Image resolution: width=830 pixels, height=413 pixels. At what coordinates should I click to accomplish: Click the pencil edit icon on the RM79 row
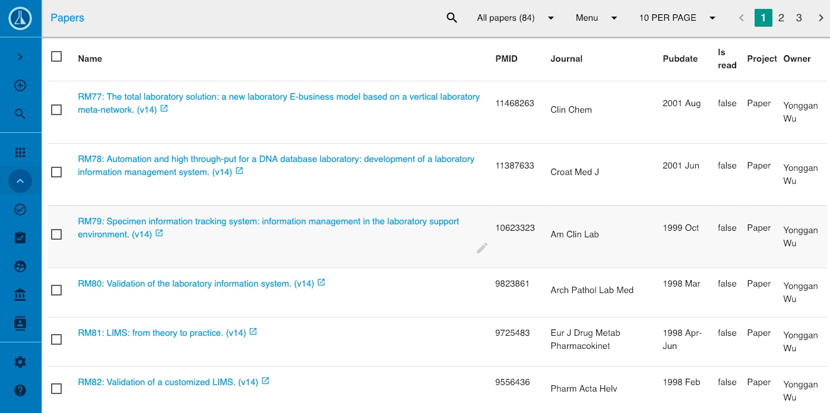[482, 248]
